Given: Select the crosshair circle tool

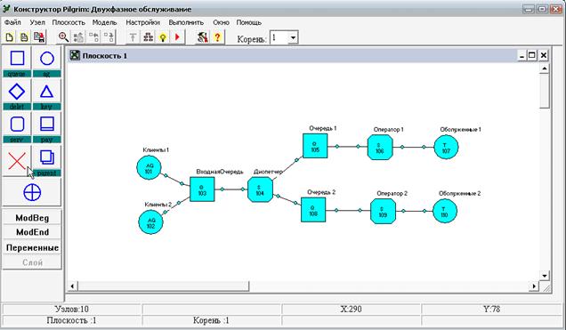Looking at the screenshot, I should (32, 192).
